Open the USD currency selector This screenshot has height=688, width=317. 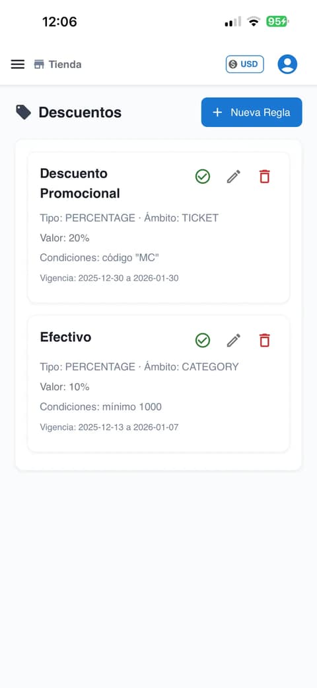coord(245,64)
